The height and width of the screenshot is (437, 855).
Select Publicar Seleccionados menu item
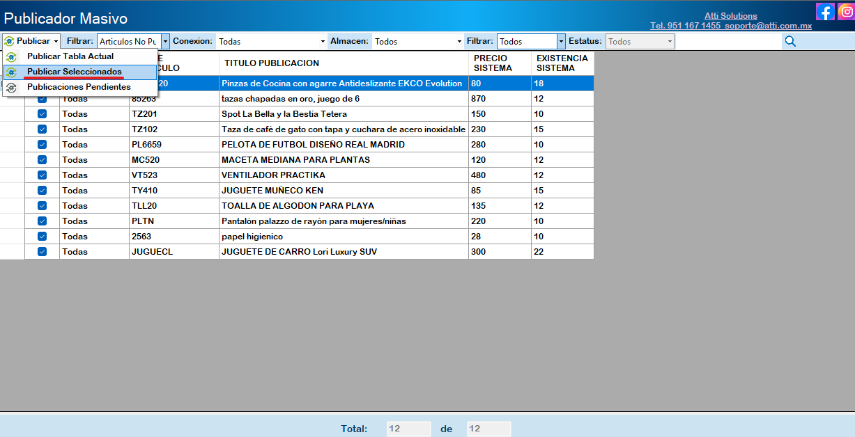(x=75, y=72)
